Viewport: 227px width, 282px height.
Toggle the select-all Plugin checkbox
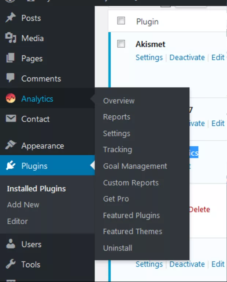tap(121, 21)
